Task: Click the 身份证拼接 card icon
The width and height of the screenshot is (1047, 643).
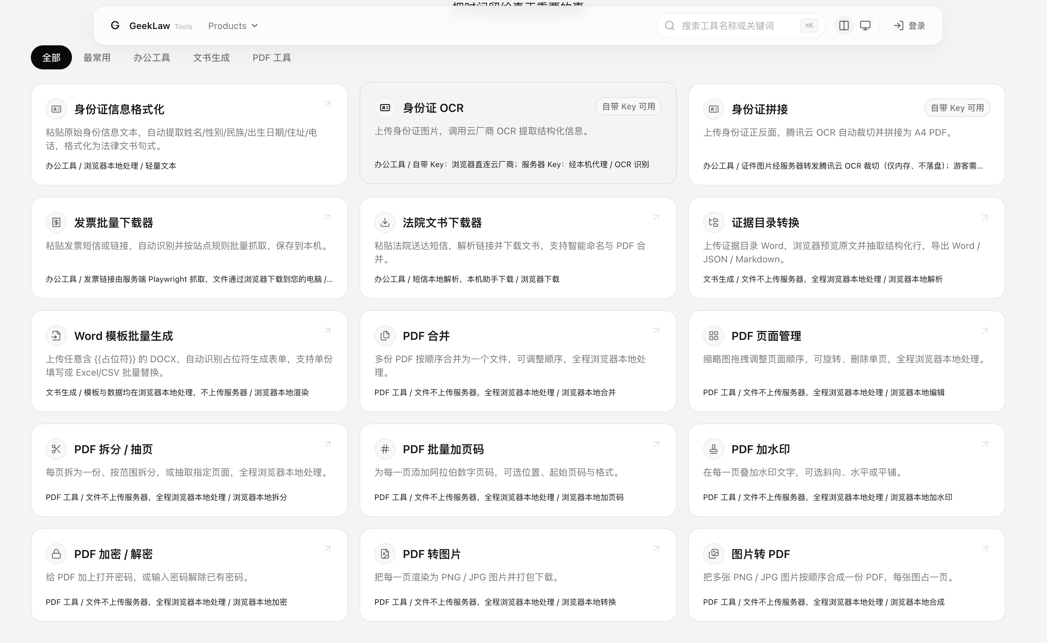Action: 713,109
